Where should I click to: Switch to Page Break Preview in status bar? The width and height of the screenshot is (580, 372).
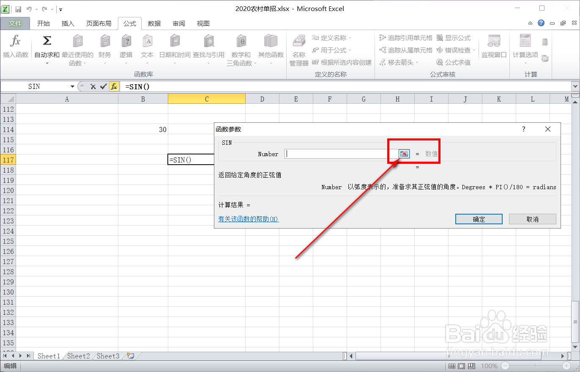coord(471,366)
